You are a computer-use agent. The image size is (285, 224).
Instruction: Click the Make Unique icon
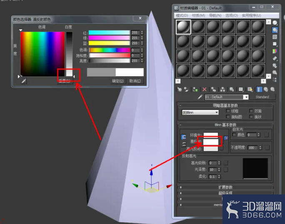pos(222,90)
